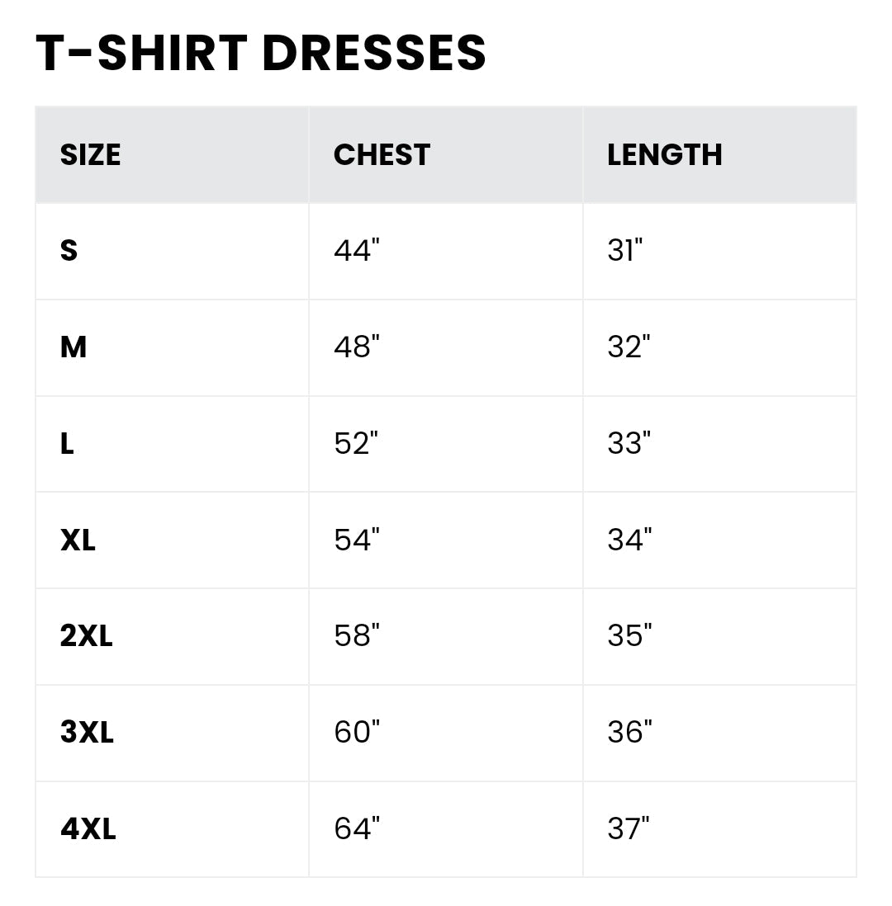This screenshot has height=906, width=892.
Task: Click the 31" length measurement cell
Action: click(624, 251)
